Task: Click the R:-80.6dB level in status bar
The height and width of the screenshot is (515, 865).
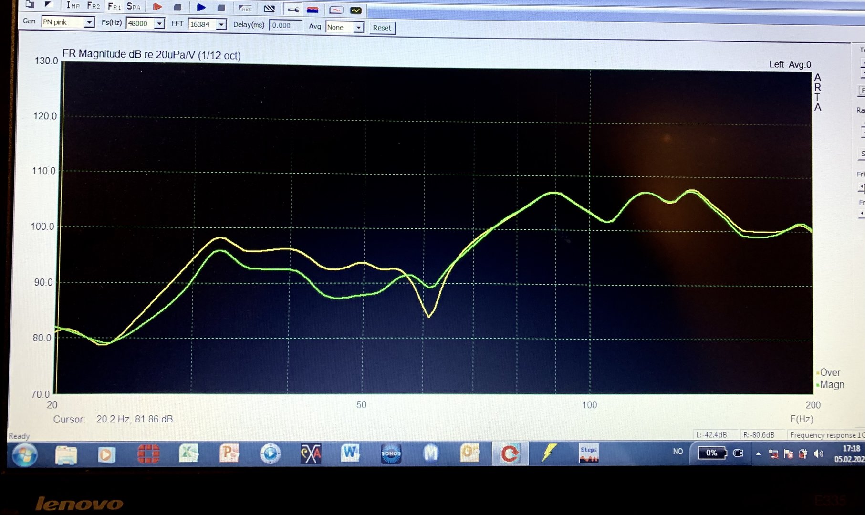Action: [759, 435]
